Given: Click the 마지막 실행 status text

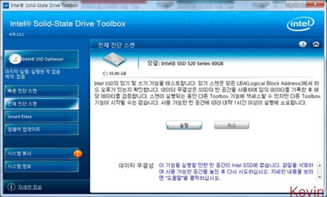Looking at the screenshot, I should 33,72.
